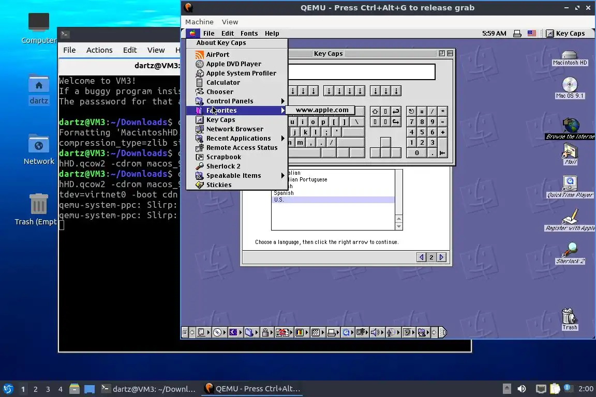Open Stickies from the Apple menu

(237, 185)
